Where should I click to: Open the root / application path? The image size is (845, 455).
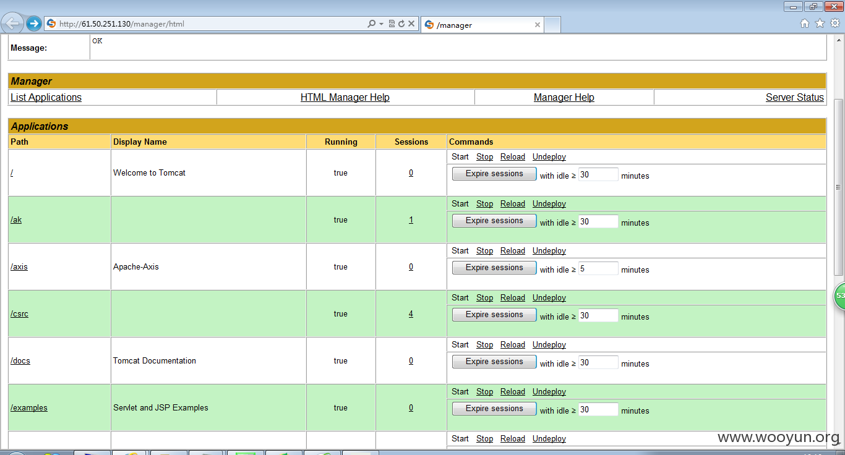12,173
